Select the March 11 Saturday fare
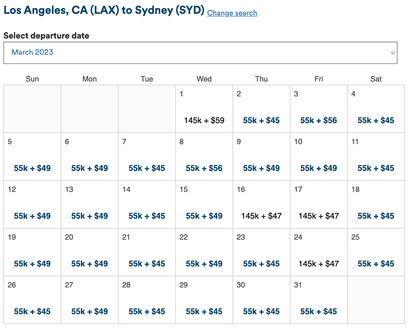This screenshot has height=328, width=411. point(376,168)
